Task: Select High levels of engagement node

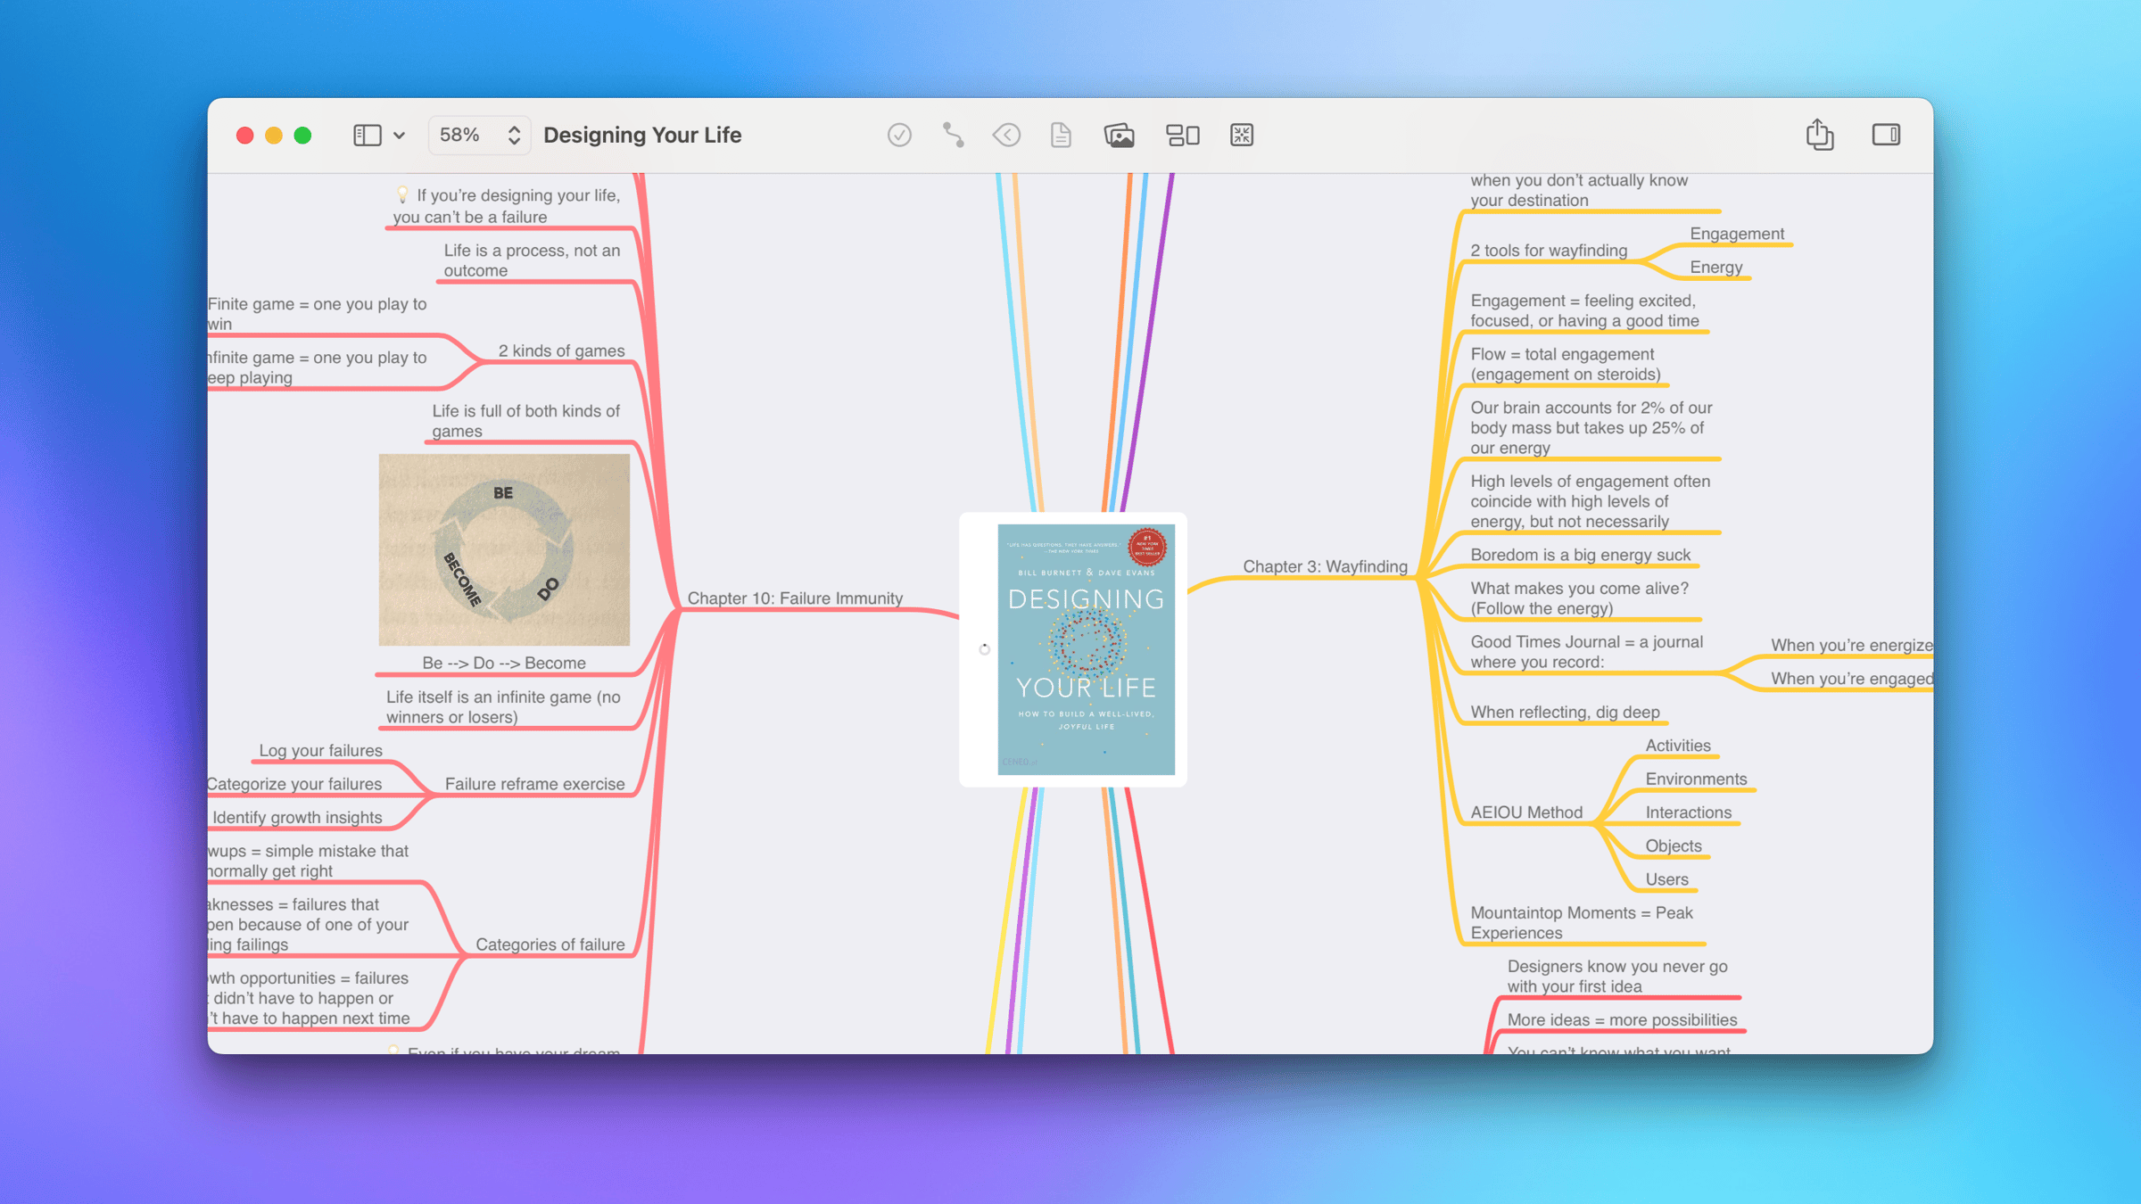Action: pos(1590,501)
